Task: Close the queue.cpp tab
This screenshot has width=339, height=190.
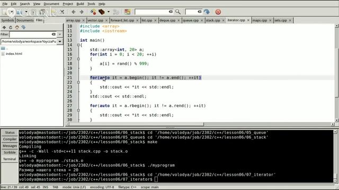Action: [x=202, y=21]
